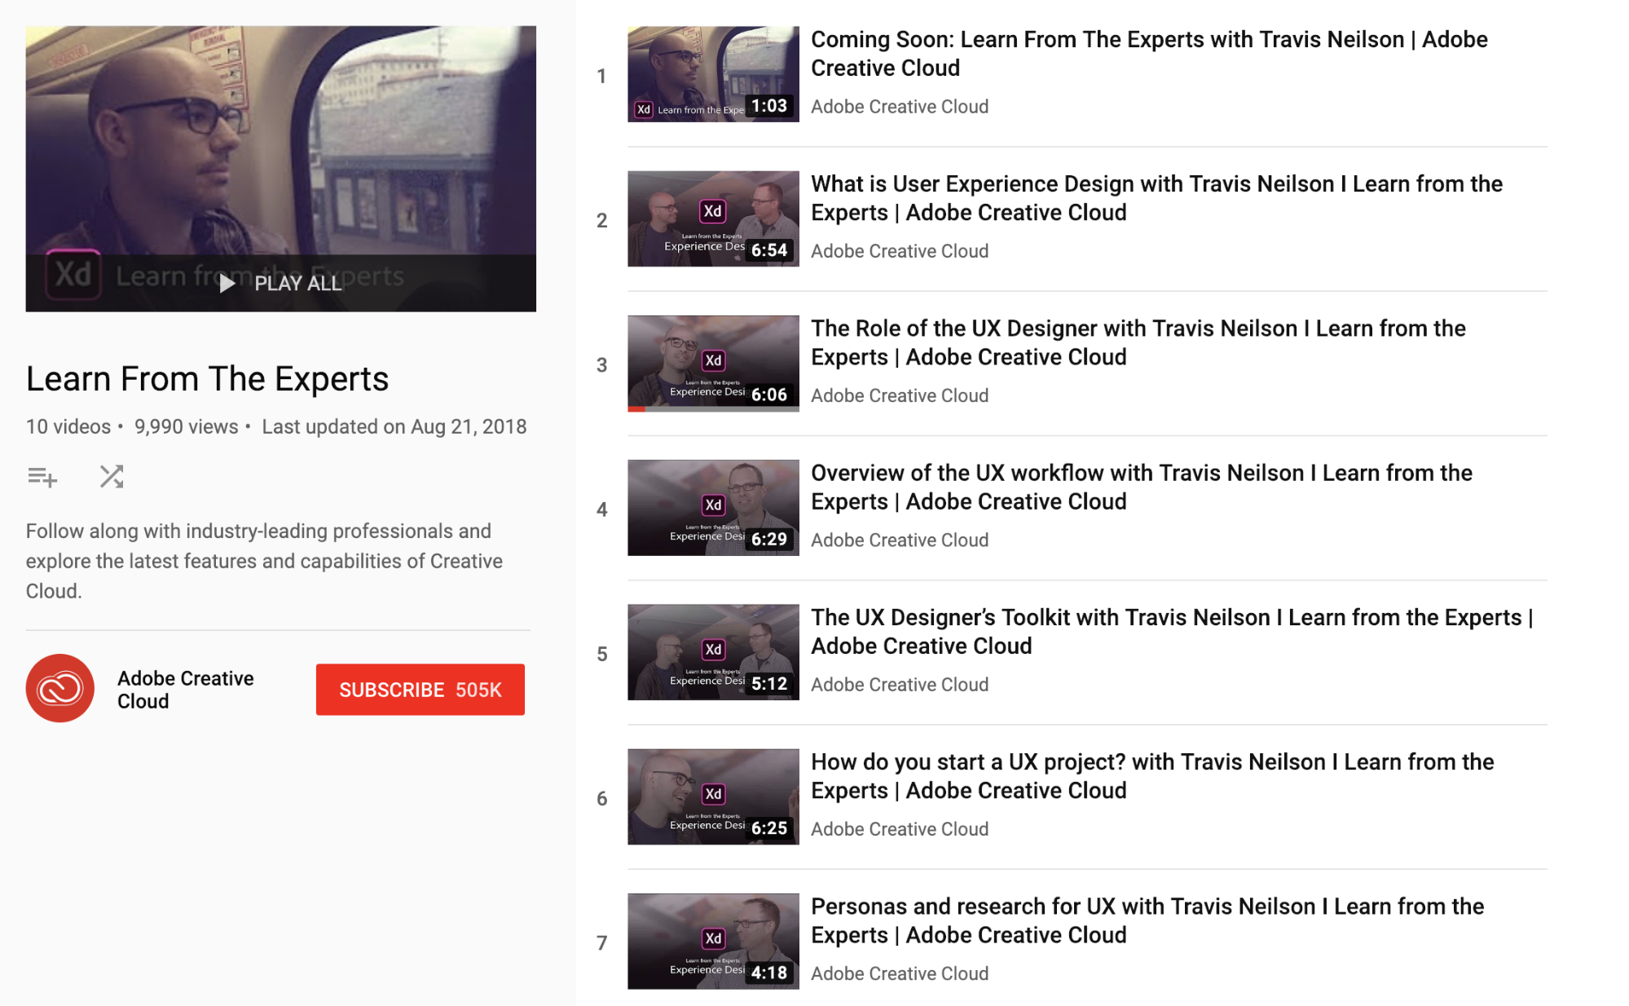The width and height of the screenshot is (1629, 1006).
Task: Click the Save playlist icon
Action: coord(42,477)
